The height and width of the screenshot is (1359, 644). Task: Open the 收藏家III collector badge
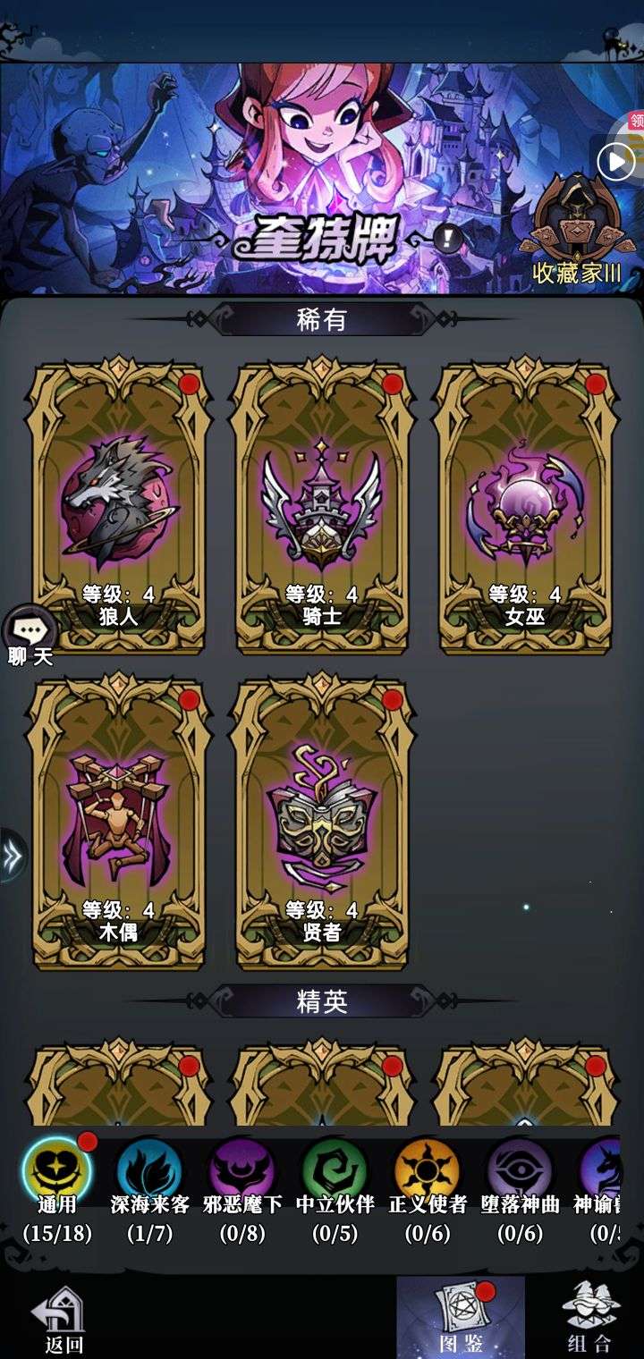pos(576,231)
